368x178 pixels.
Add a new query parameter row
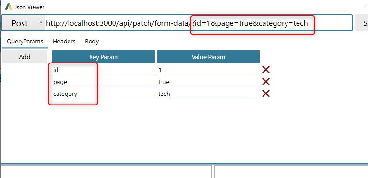24,57
